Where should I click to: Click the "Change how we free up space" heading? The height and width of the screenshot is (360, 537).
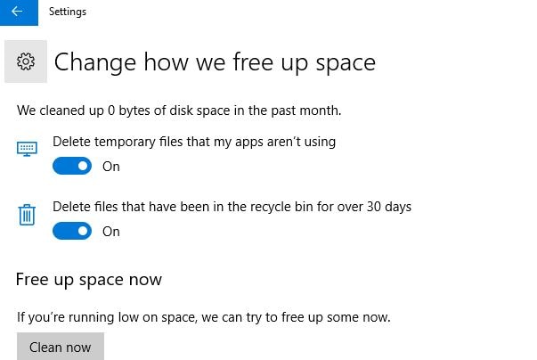coord(215,62)
